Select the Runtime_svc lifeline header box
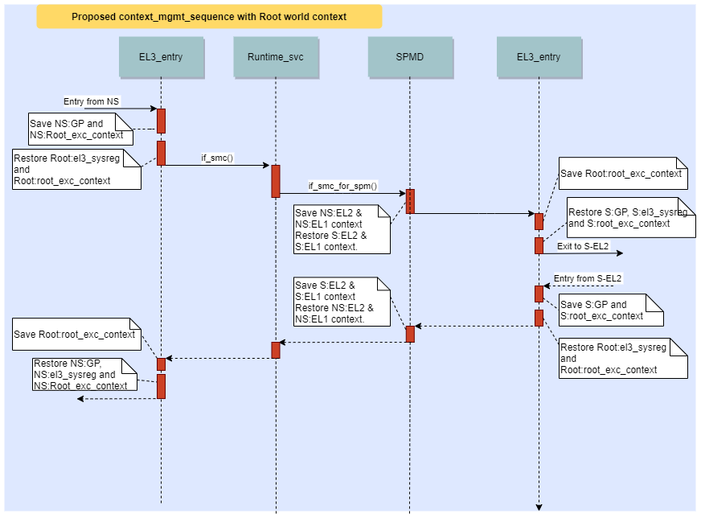The height and width of the screenshot is (522, 701). pyautogui.click(x=275, y=57)
